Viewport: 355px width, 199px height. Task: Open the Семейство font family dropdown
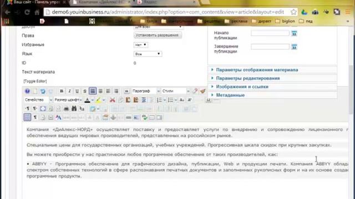[x=38, y=100]
